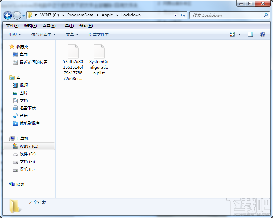Select 娱乐 (F:) drive

click(24, 169)
